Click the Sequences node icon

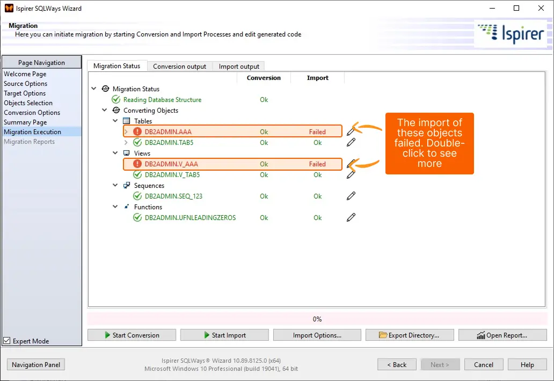pyautogui.click(x=127, y=185)
